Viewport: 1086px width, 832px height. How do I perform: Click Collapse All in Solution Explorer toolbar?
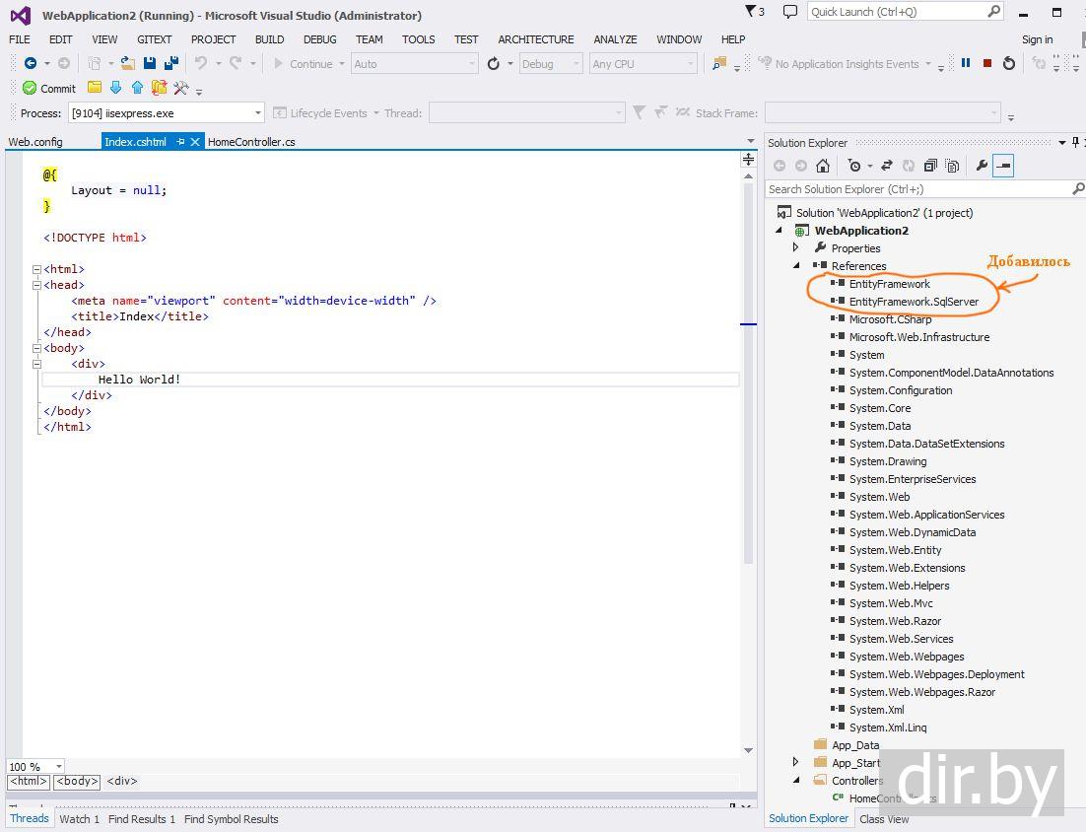929,166
